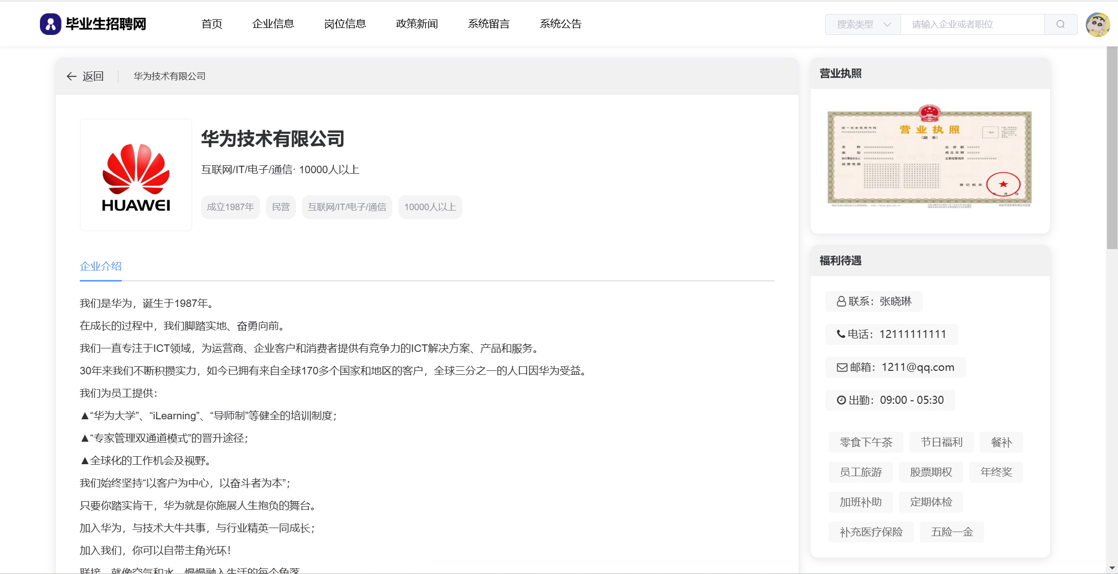Select the 企业介绍 tab
Viewport: 1118px width, 574px height.
pyautogui.click(x=101, y=266)
